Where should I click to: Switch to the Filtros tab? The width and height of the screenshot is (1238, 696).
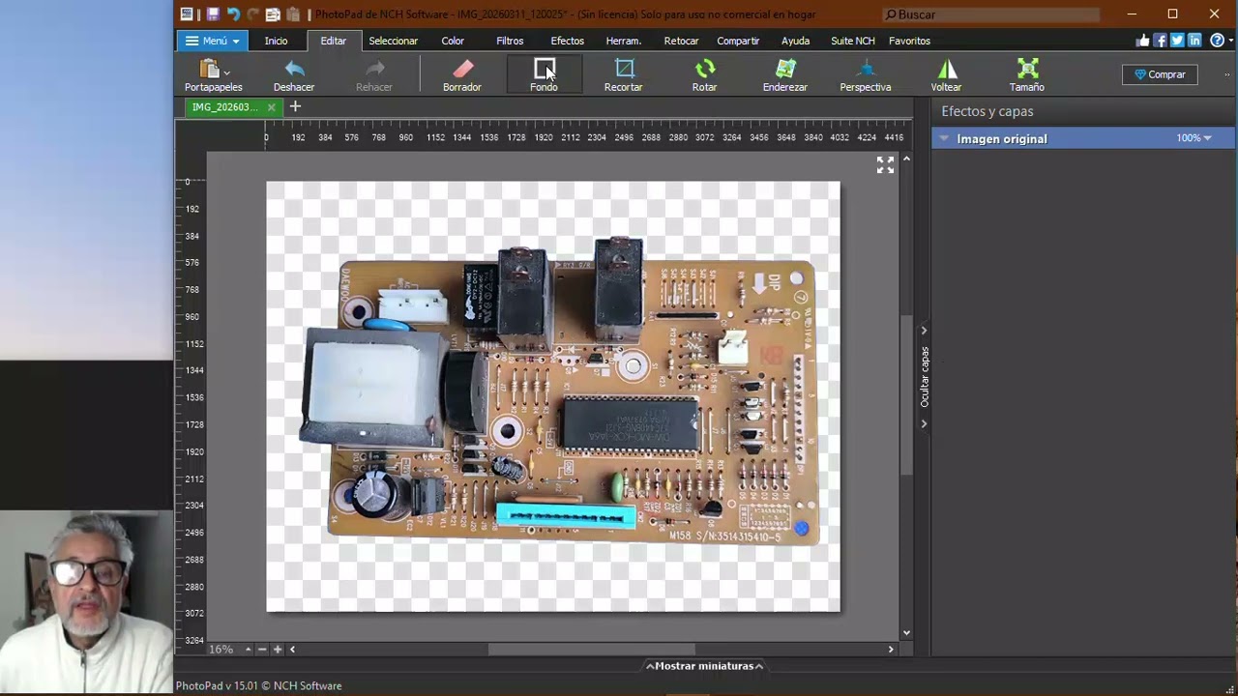[510, 41]
